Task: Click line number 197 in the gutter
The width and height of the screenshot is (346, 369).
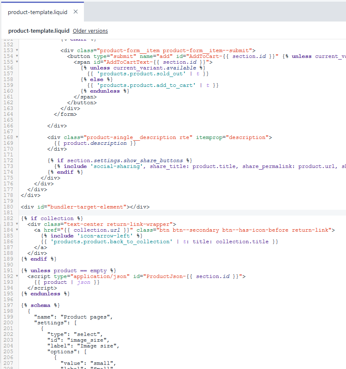Action: click(x=8, y=305)
